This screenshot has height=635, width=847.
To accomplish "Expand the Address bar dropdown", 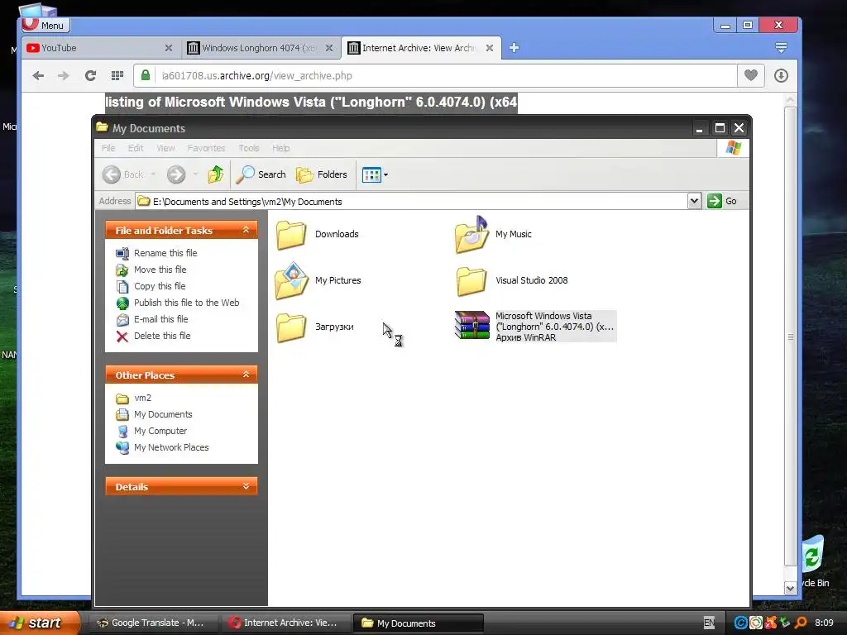I will 694,202.
